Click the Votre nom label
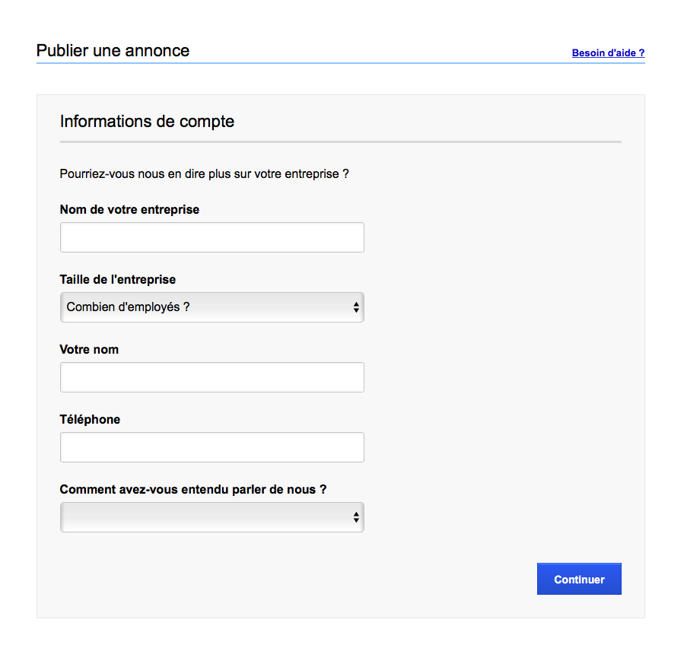Image resolution: width=684 pixels, height=645 pixels. (89, 349)
